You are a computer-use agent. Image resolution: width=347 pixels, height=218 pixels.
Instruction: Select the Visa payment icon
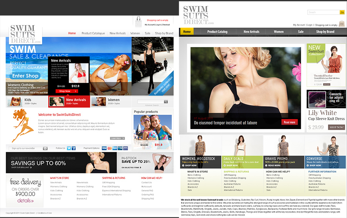point(104,148)
